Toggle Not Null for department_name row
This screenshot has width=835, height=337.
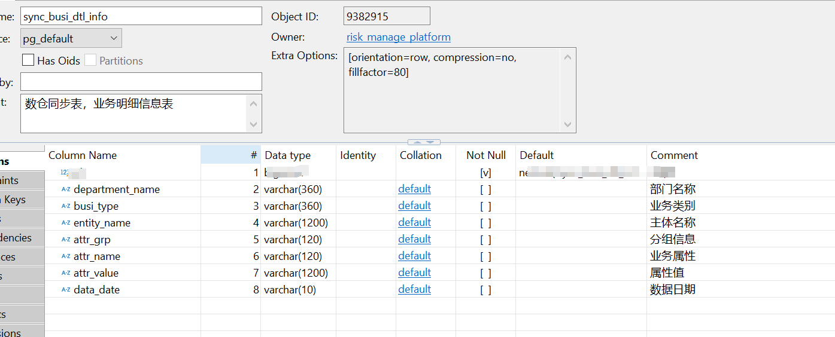coord(485,189)
